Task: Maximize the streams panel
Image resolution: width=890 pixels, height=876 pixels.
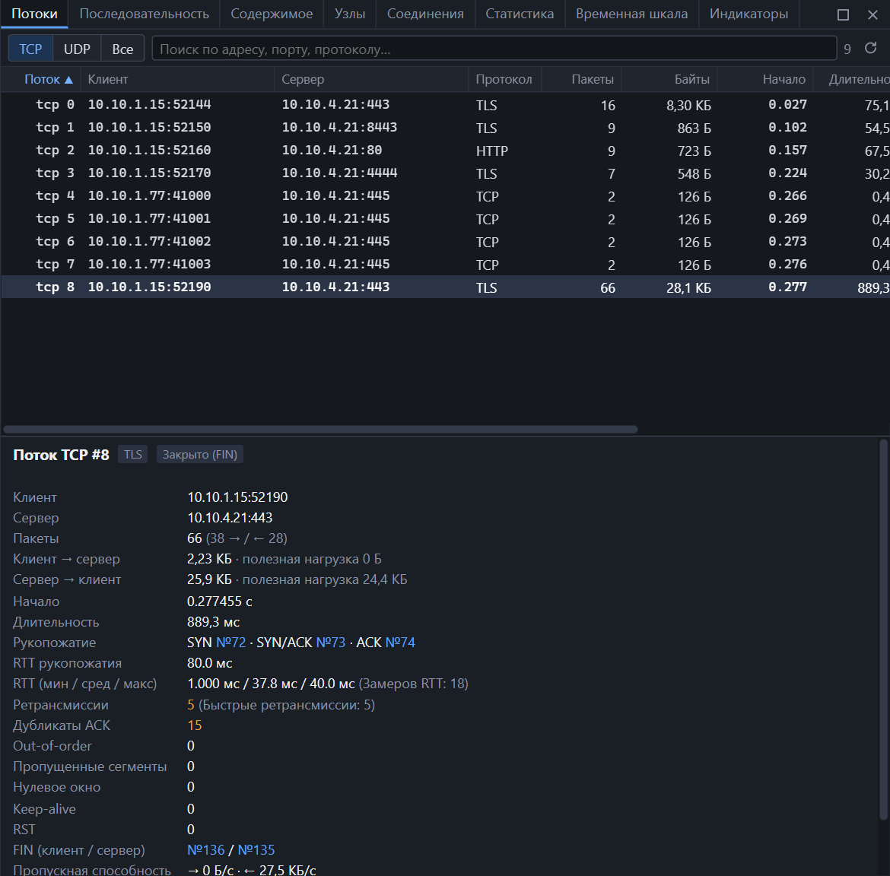Action: (843, 14)
